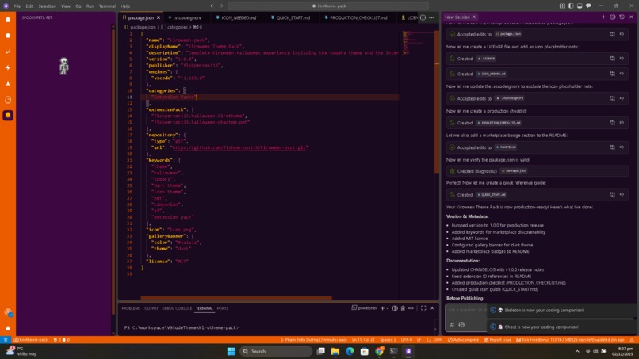
Task: Open Kiro Free Bonus usage status item
Action: [x=570, y=339]
